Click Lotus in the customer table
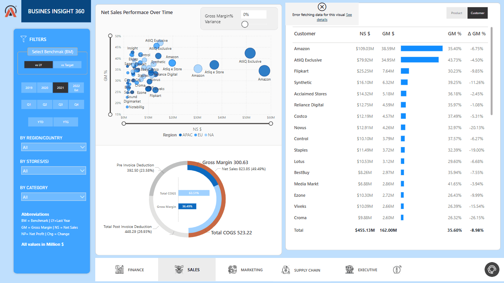The width and height of the screenshot is (504, 283). (x=299, y=161)
